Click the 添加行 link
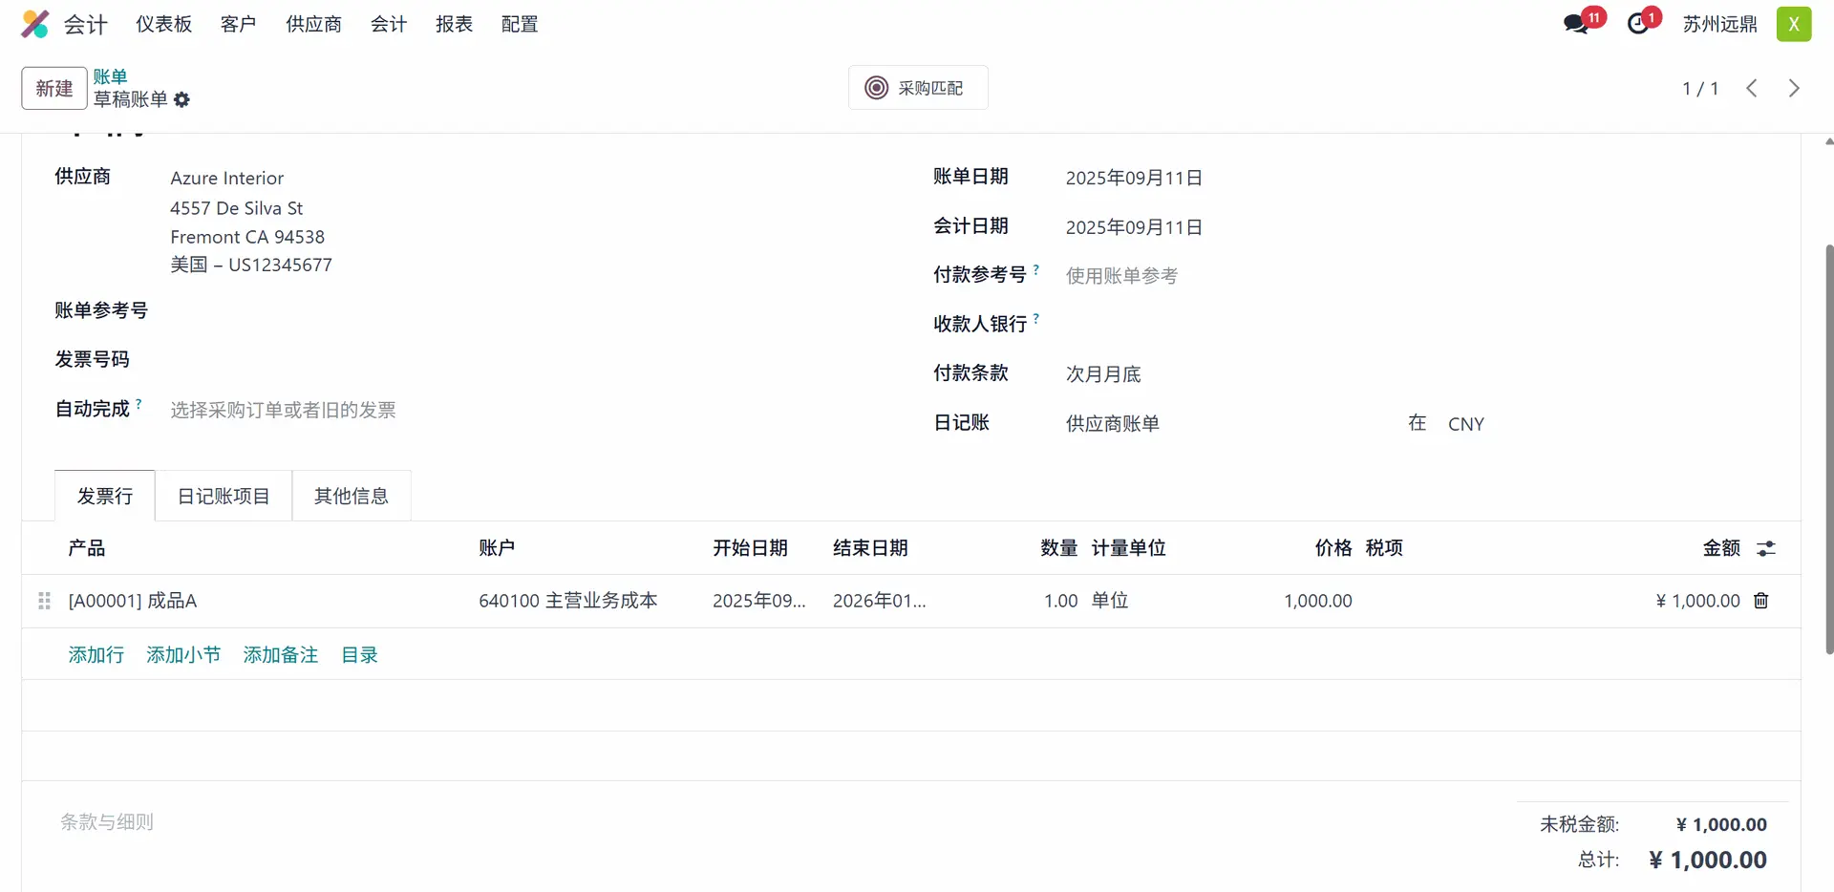Screen dimensions: 1834x892 pos(96,655)
